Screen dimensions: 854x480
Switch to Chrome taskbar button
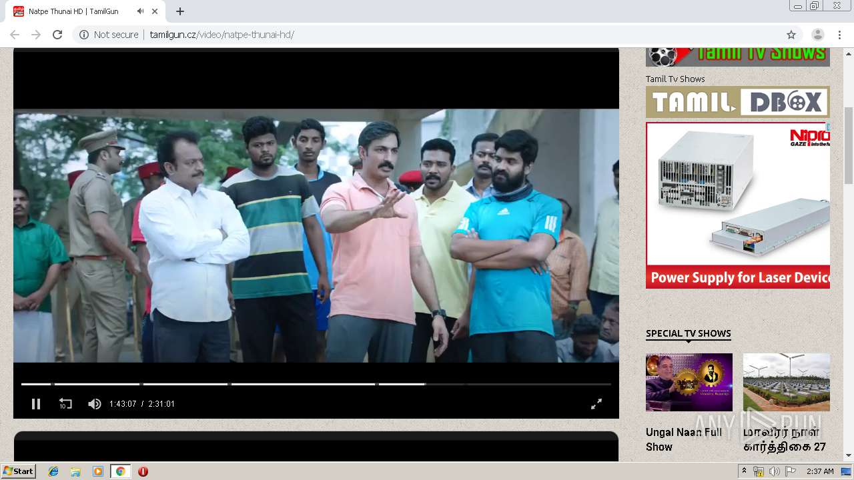point(120,471)
